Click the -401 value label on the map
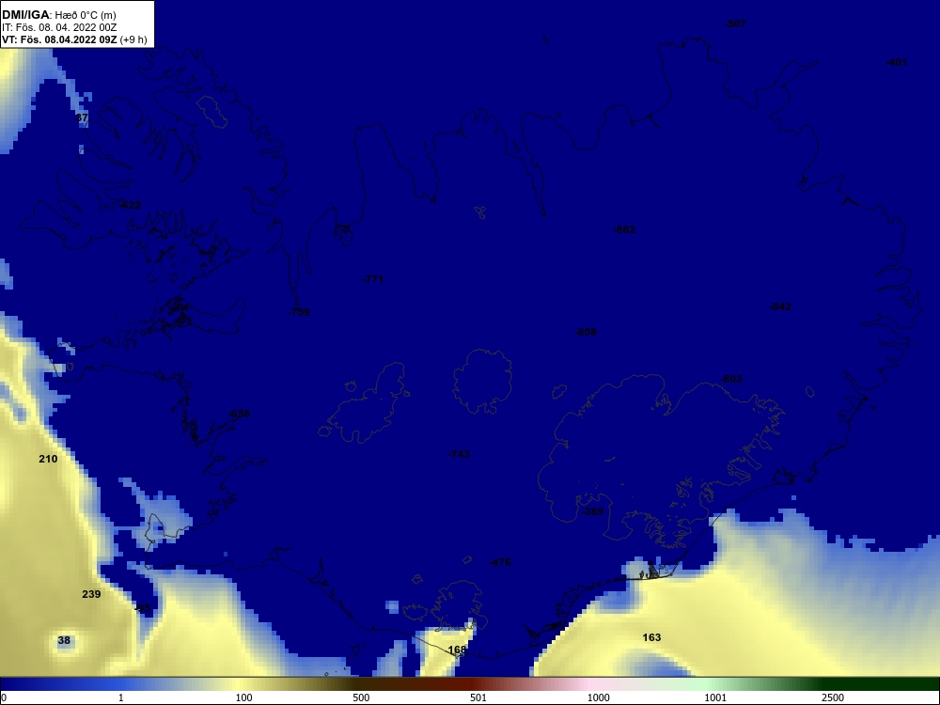 [897, 62]
